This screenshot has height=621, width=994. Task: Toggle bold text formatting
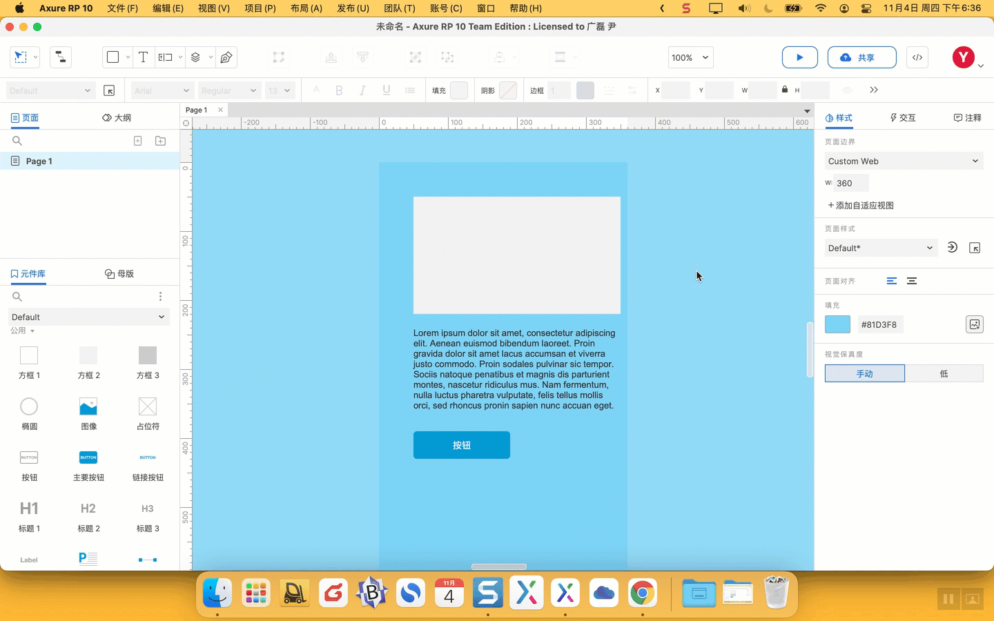[339, 90]
